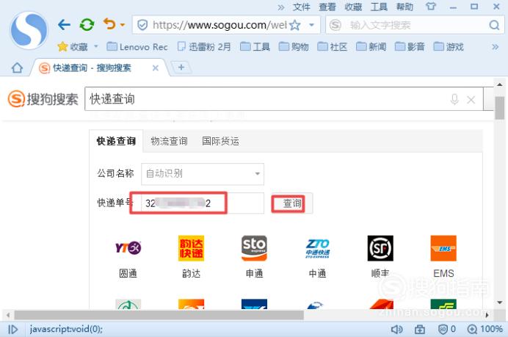Open the 收藏 menu in the menu bar

coord(353,7)
